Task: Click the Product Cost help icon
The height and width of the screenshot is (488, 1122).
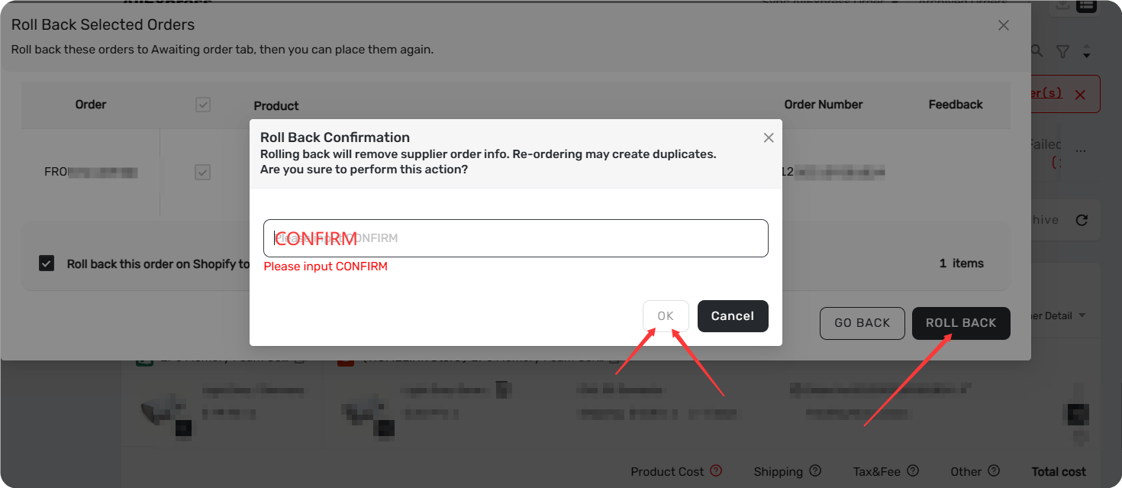Action: (716, 471)
